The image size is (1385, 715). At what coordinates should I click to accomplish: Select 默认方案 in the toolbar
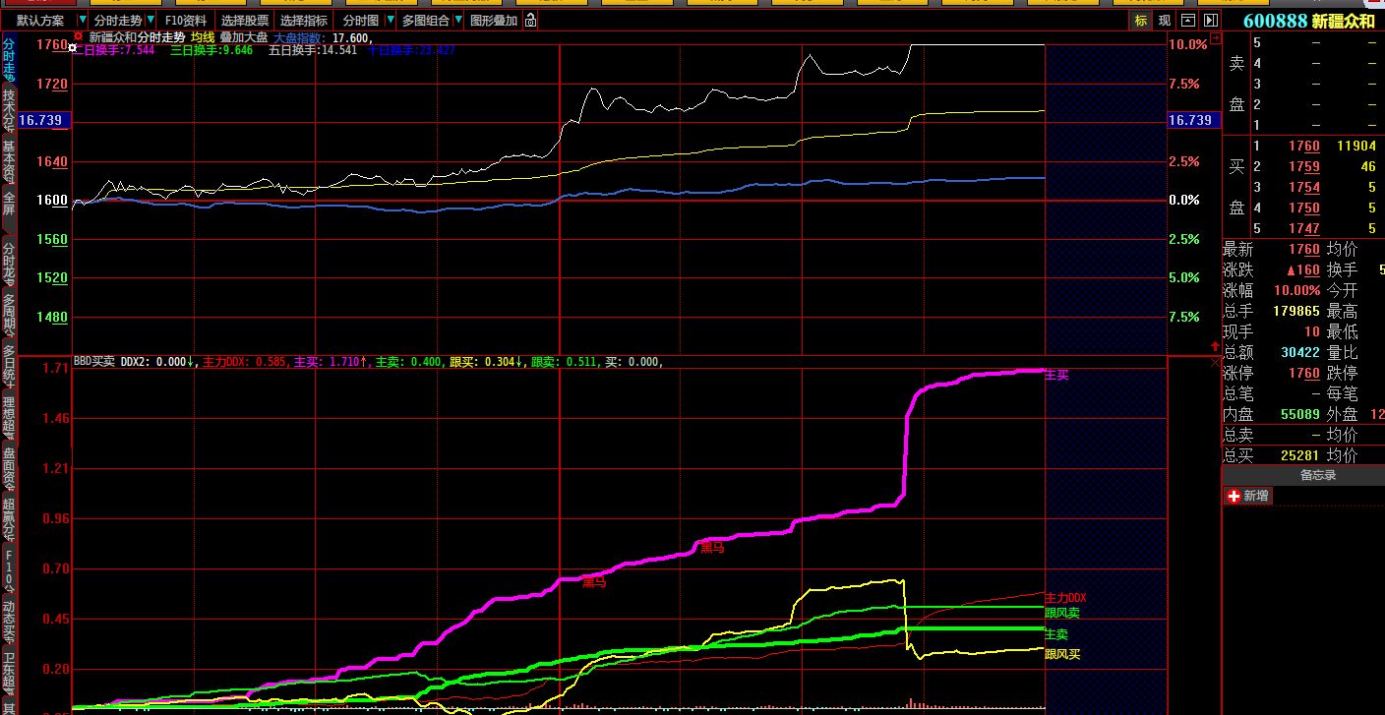tap(41, 21)
